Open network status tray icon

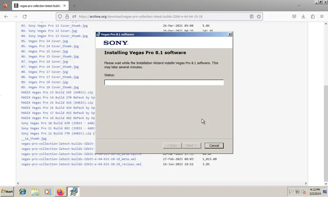[x=298, y=192]
